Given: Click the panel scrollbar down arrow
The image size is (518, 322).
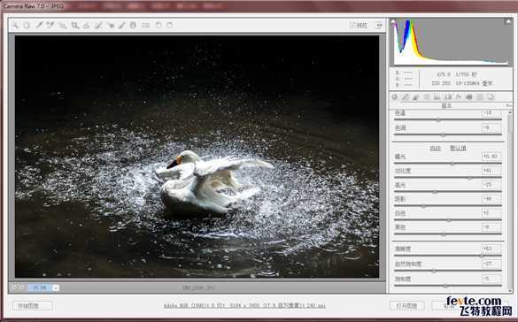Looking at the screenshot, I should 509,290.
